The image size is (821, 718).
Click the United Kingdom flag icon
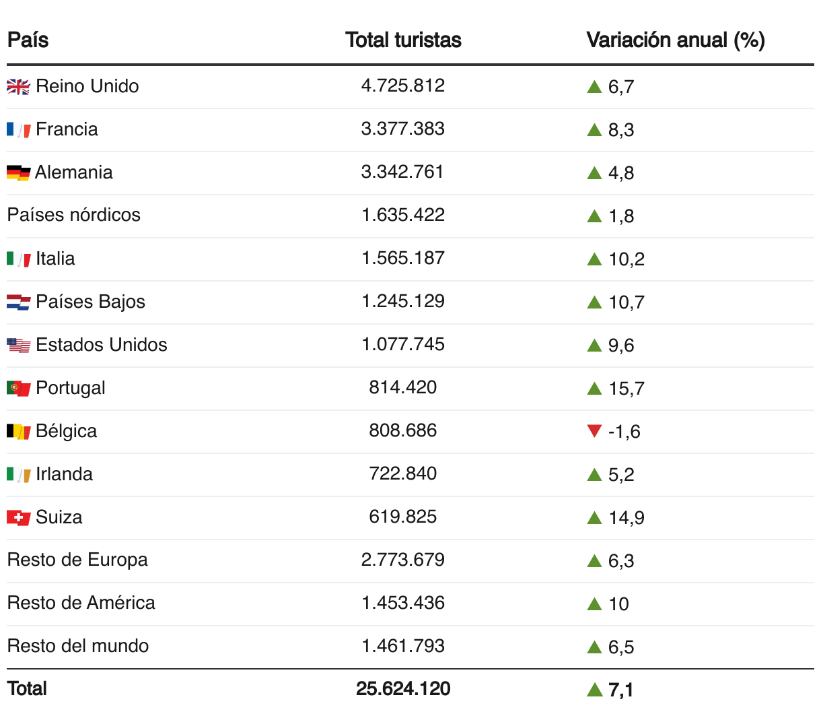(18, 87)
